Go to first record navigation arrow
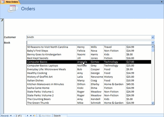164x117 pixels. 11,116
